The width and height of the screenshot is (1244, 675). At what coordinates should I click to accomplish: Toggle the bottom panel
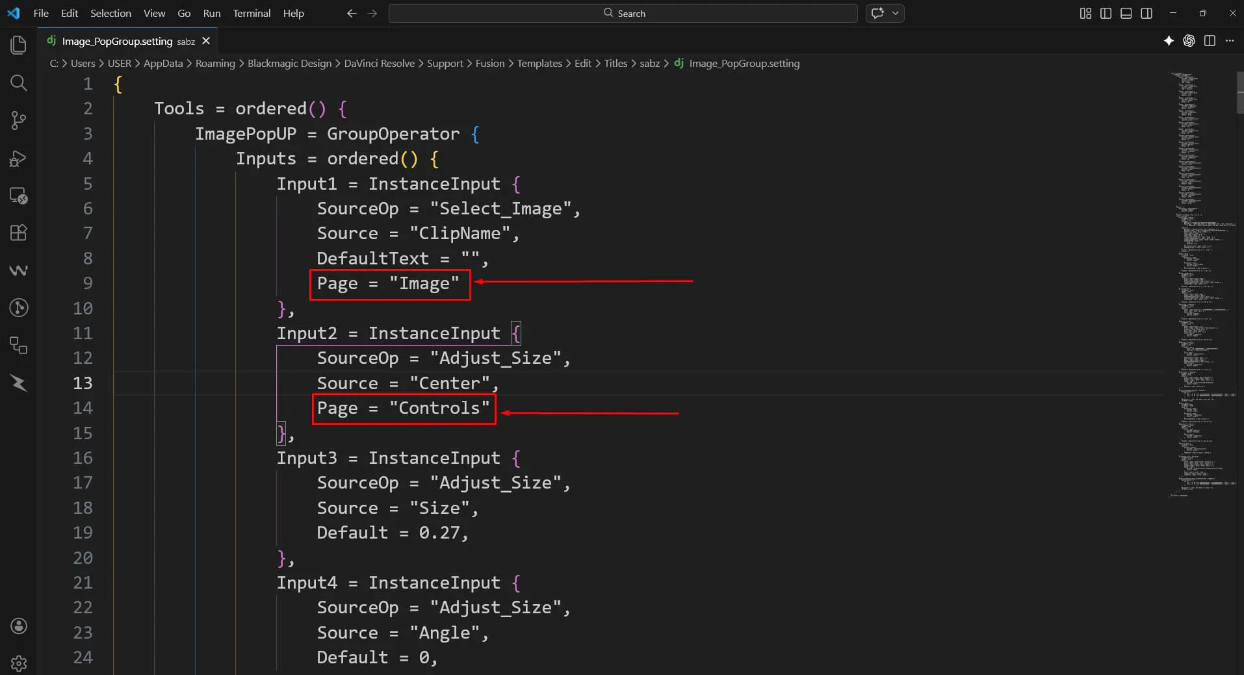[x=1126, y=13]
